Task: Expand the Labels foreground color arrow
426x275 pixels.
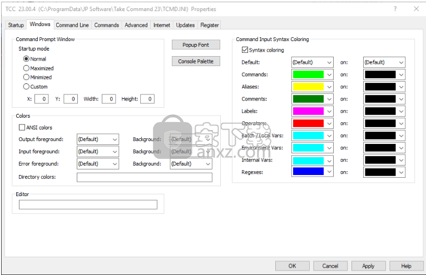Action: pos(329,111)
